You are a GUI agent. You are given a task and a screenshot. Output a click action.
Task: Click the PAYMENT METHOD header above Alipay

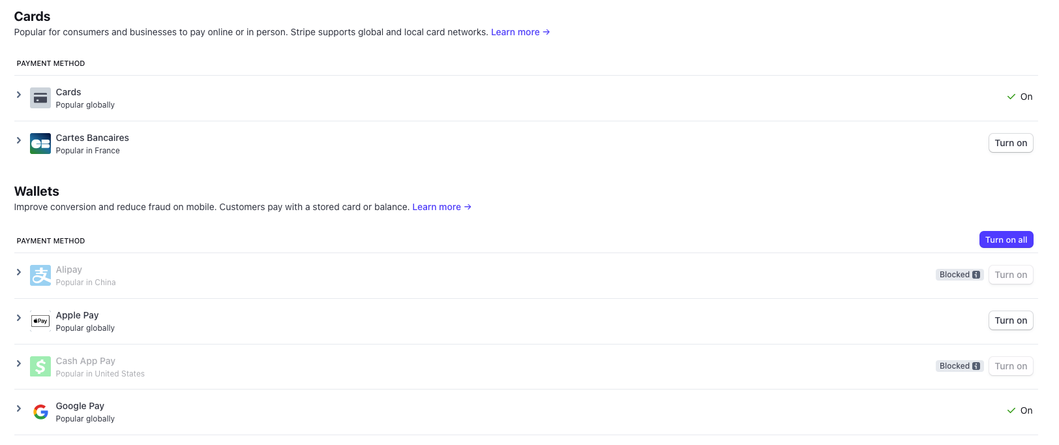click(x=51, y=241)
